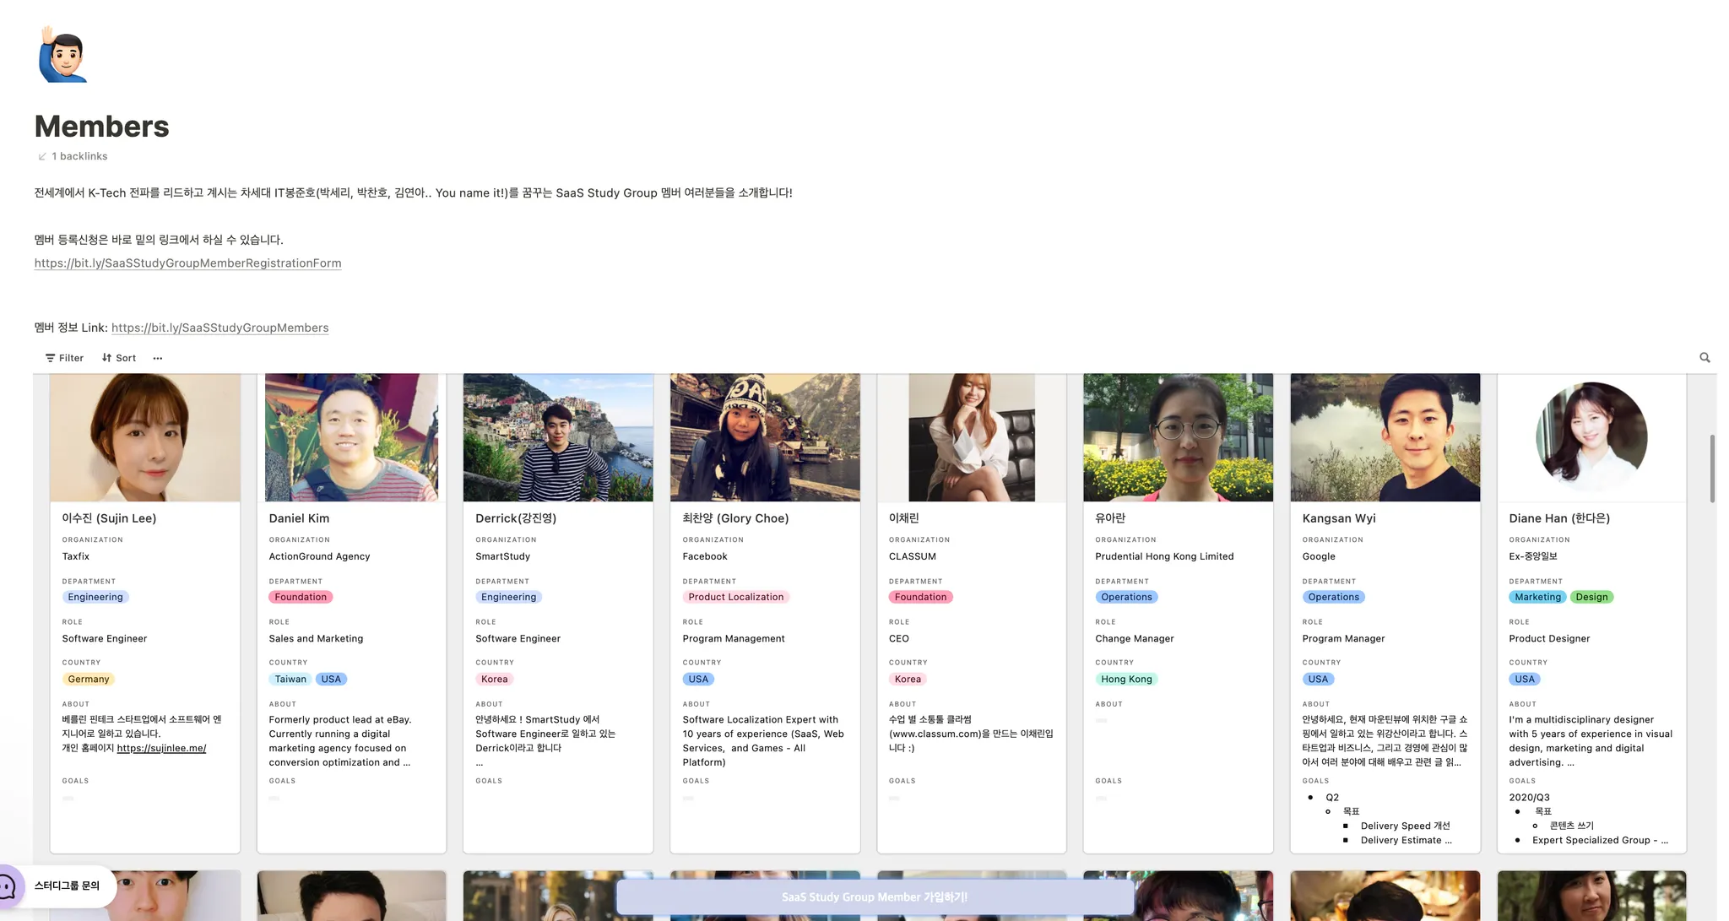
Task: Open the member registration form link
Action: (187, 263)
